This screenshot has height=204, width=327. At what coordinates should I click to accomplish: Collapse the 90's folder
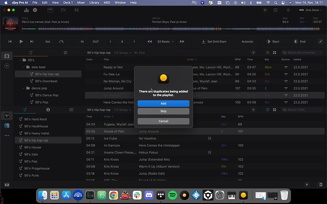pyautogui.click(x=20, y=60)
